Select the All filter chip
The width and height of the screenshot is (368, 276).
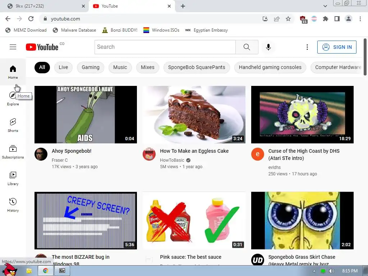pyautogui.click(x=42, y=67)
